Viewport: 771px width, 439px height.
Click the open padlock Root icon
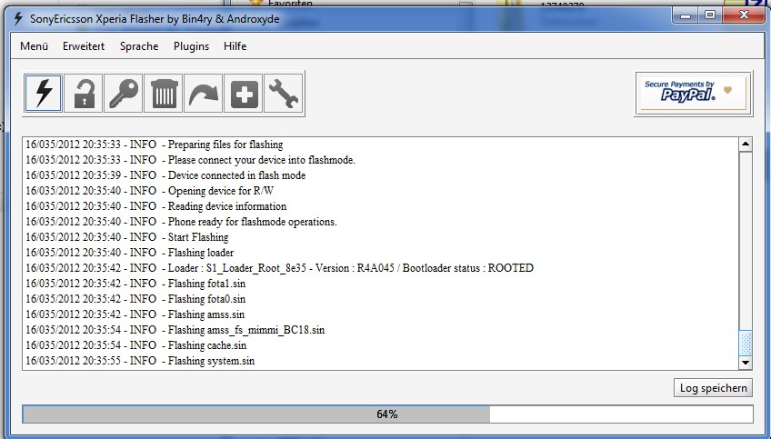click(84, 94)
